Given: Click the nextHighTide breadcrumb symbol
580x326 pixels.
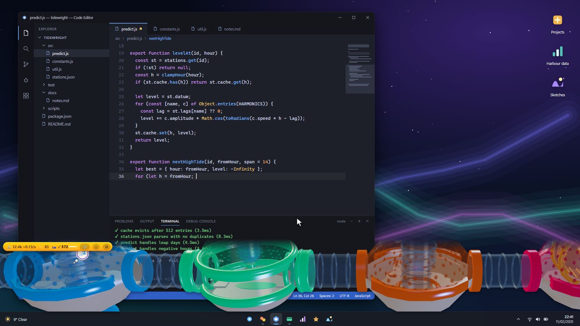Looking at the screenshot, I should 160,38.
